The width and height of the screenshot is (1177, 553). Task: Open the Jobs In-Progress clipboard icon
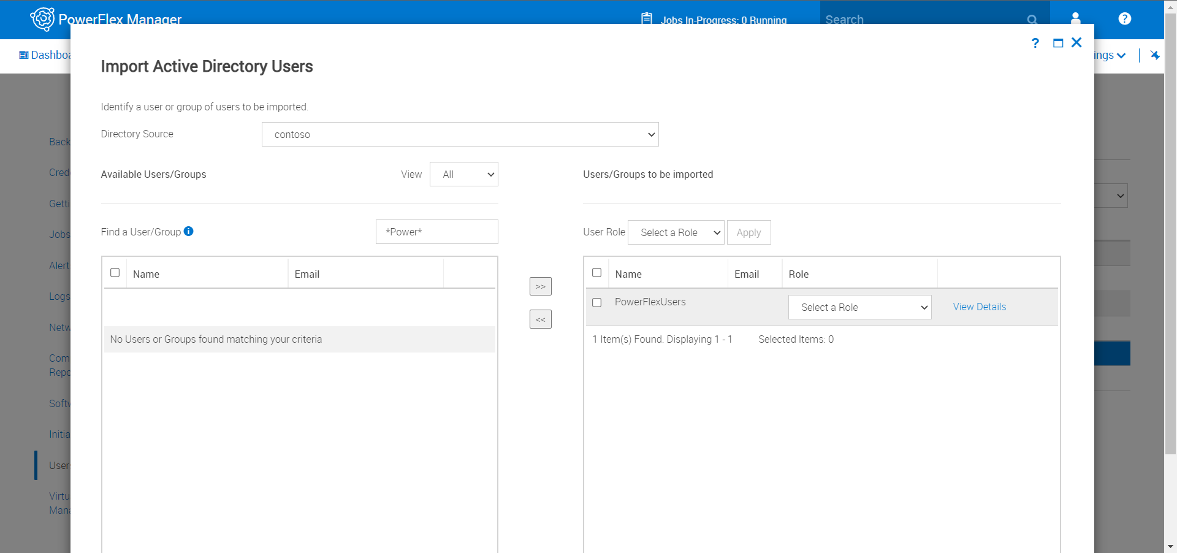pyautogui.click(x=647, y=18)
